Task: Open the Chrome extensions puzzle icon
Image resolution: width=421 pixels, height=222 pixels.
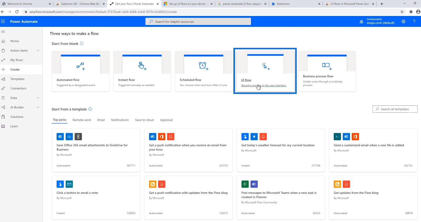Action: 411,12
